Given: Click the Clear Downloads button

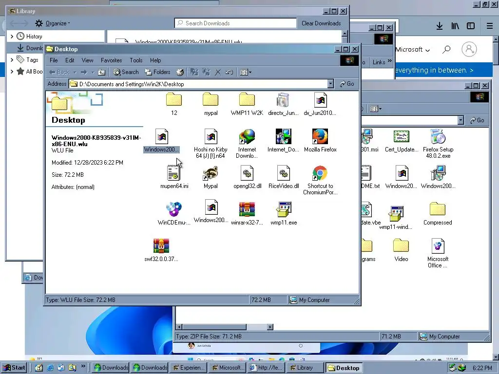Looking at the screenshot, I should click(321, 23).
